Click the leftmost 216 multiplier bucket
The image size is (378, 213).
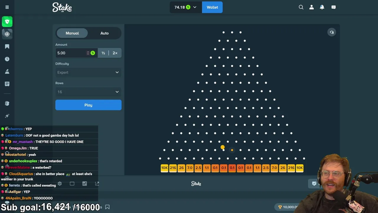pos(173,168)
